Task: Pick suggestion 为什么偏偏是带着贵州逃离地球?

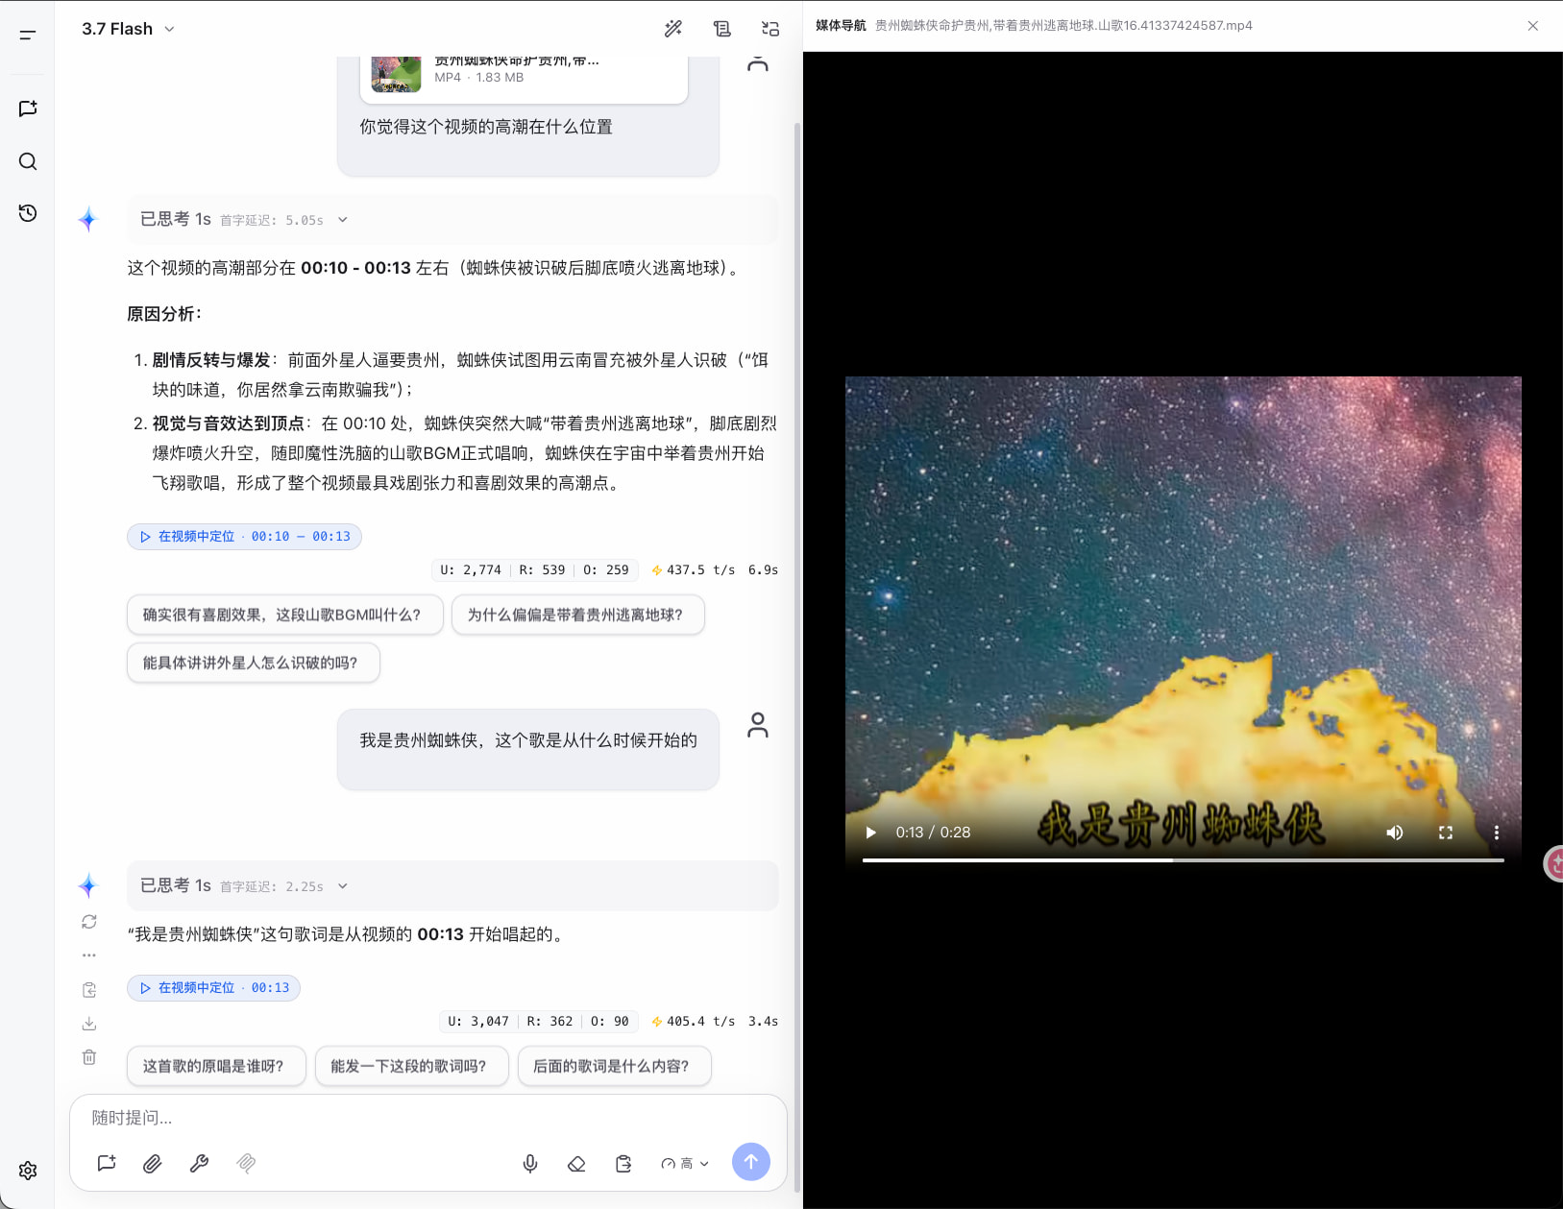Action: click(x=578, y=615)
